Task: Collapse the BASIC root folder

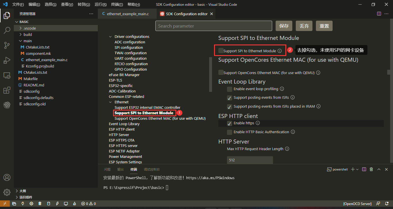Action: click(17, 22)
